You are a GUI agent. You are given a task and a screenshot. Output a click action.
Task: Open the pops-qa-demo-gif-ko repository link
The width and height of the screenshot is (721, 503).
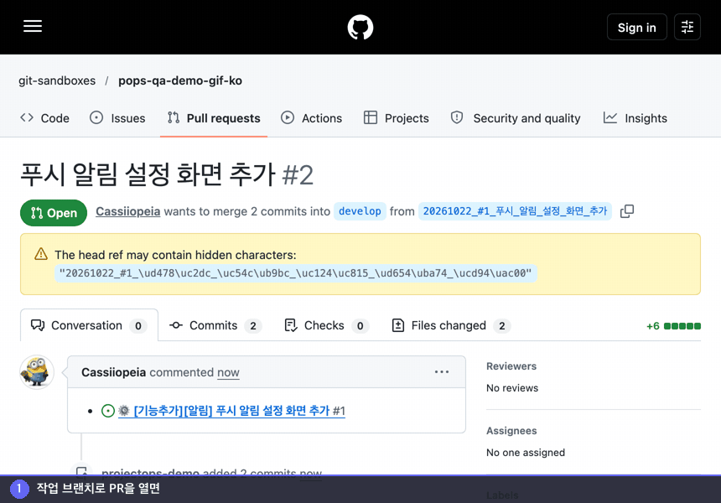(180, 80)
